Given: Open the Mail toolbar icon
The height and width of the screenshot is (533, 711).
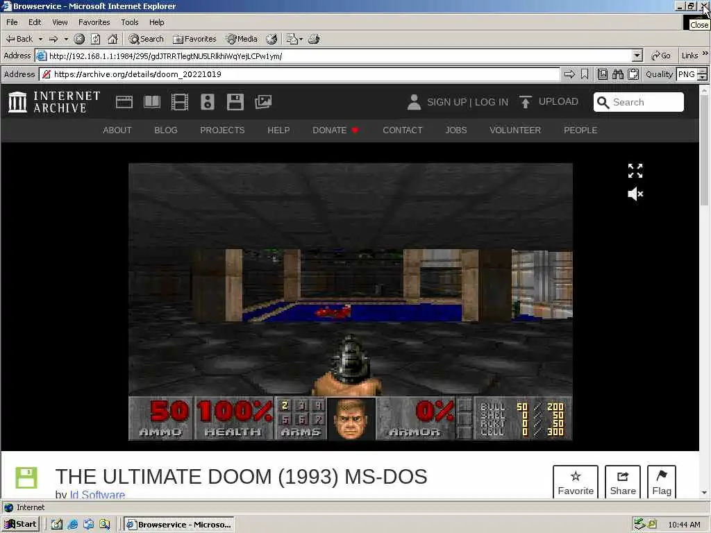Looking at the screenshot, I should 294,39.
